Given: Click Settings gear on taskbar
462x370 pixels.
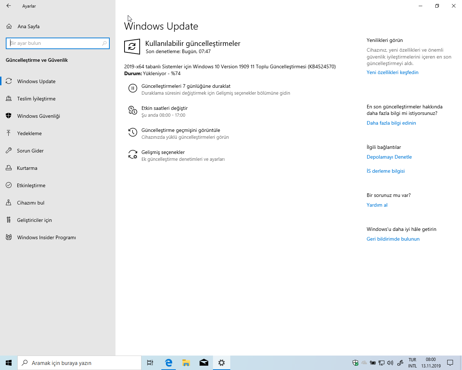Looking at the screenshot, I should [222, 363].
